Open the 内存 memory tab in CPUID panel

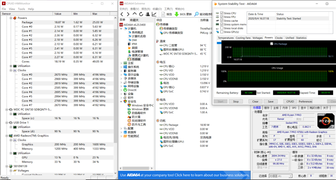click(x=285, y=108)
